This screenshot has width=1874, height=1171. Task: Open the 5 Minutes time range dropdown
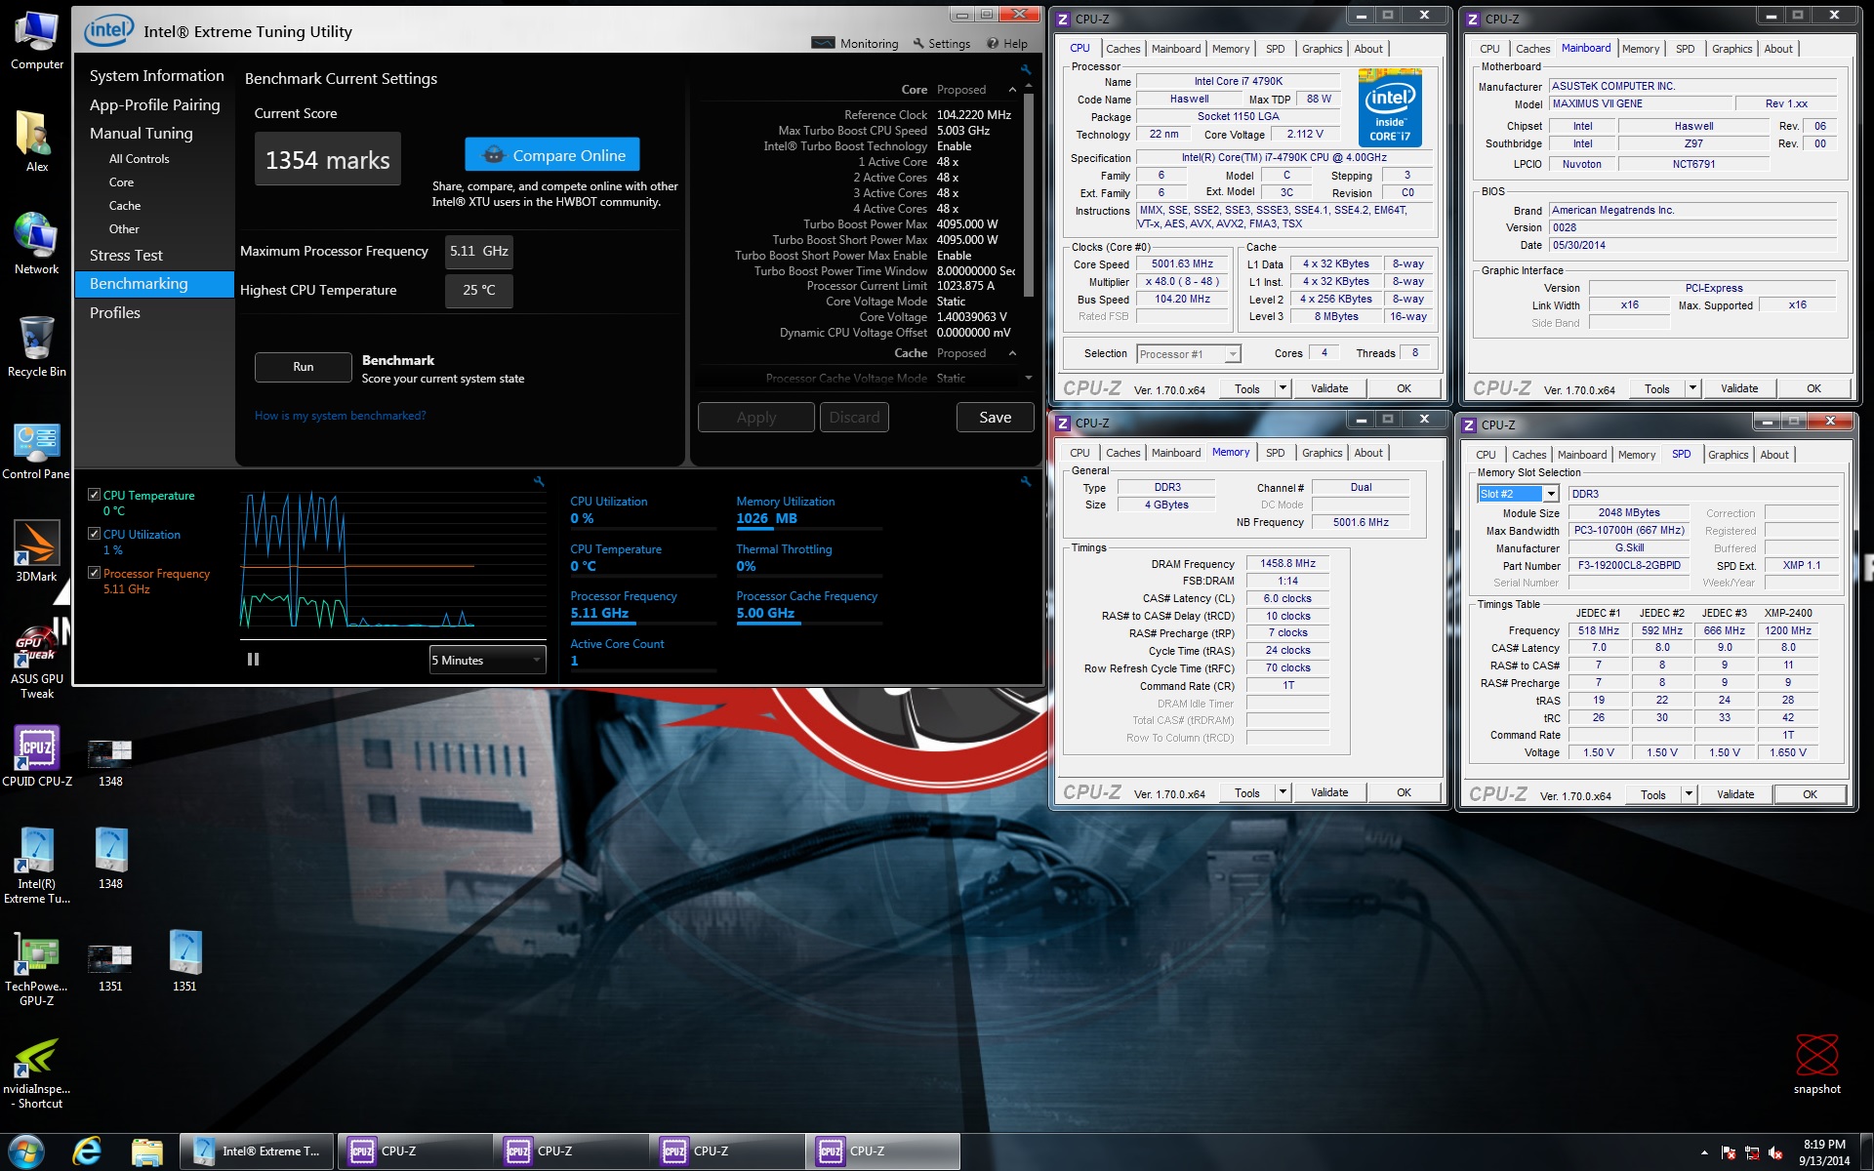pos(487,660)
